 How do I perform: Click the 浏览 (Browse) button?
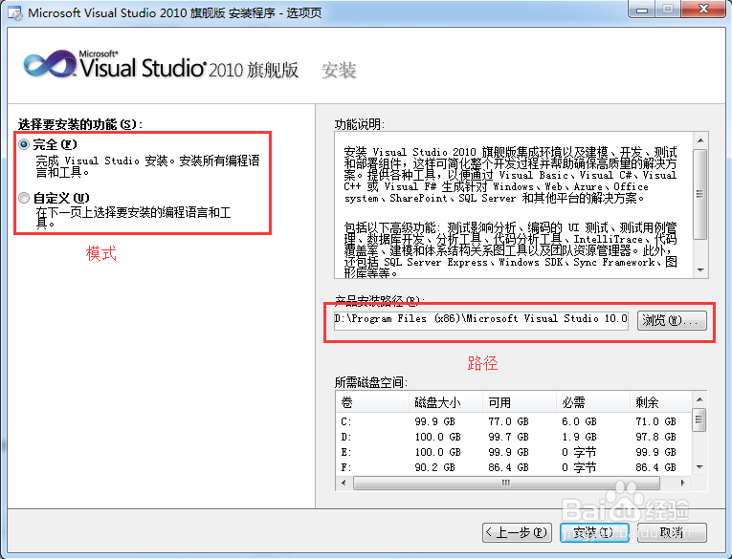click(x=672, y=321)
